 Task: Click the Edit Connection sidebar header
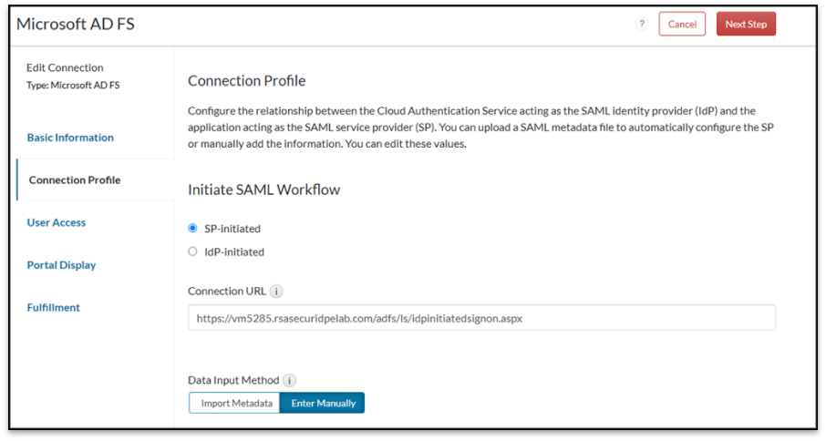(x=65, y=67)
